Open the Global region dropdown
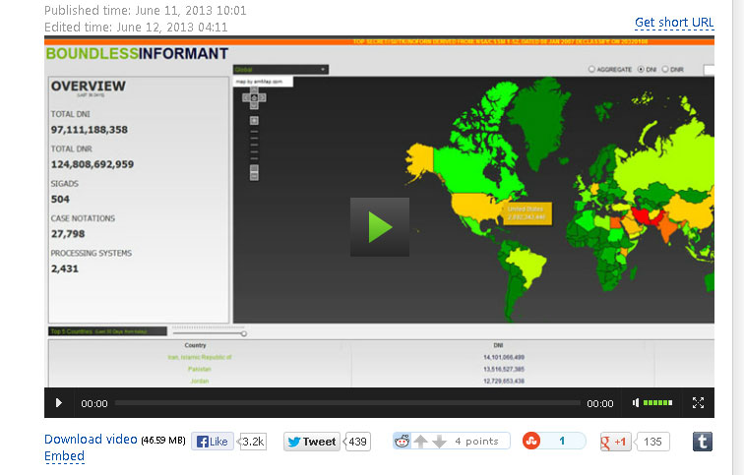The width and height of the screenshot is (744, 475). tap(280, 70)
